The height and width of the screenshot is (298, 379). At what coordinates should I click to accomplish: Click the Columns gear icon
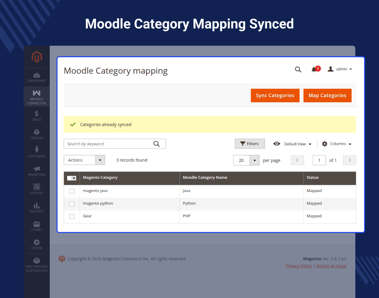point(325,144)
